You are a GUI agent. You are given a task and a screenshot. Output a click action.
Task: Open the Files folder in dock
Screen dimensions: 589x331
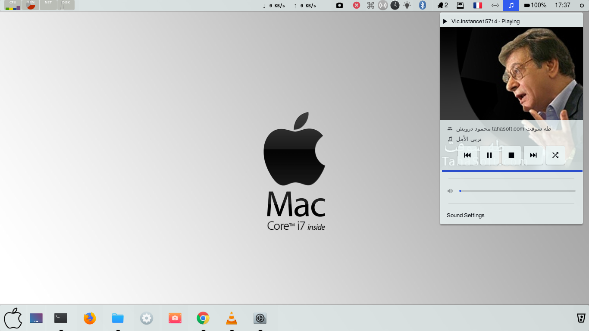[x=118, y=319]
